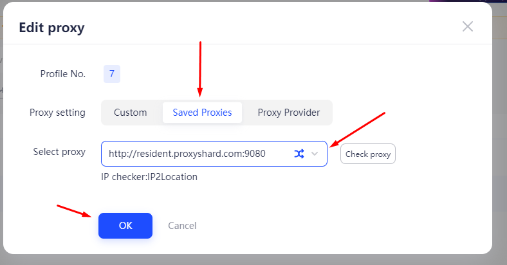Click the profile number 7 badge
Image resolution: width=507 pixels, height=265 pixels.
coord(112,74)
